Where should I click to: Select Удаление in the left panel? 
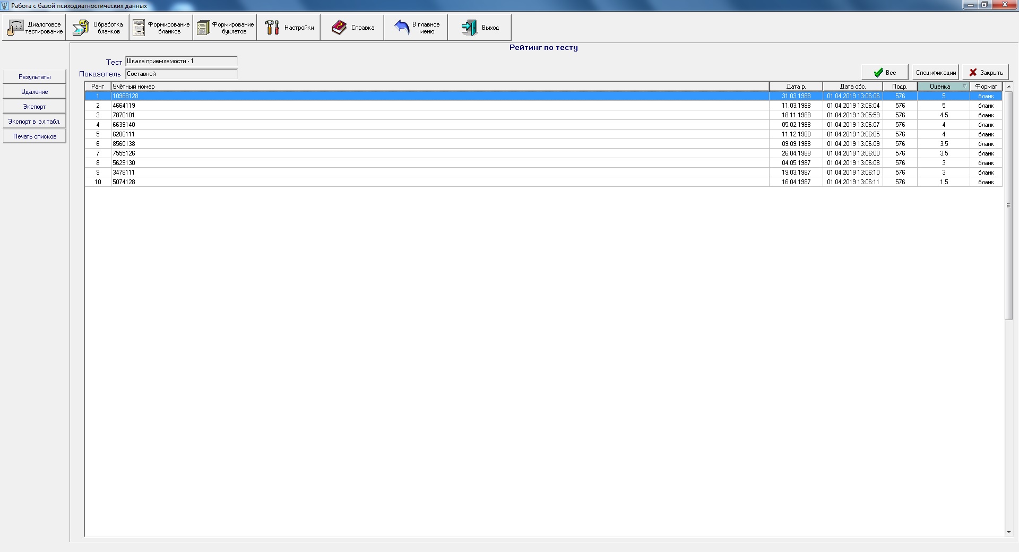coord(34,92)
